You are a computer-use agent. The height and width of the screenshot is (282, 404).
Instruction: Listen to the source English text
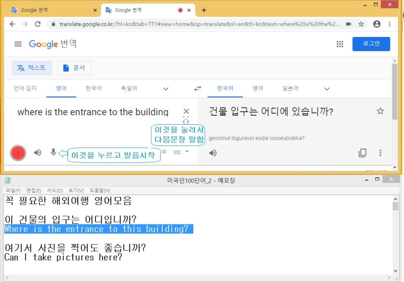37,153
